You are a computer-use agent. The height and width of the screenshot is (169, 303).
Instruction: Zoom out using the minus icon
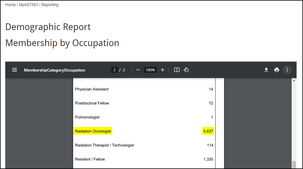pos(138,70)
